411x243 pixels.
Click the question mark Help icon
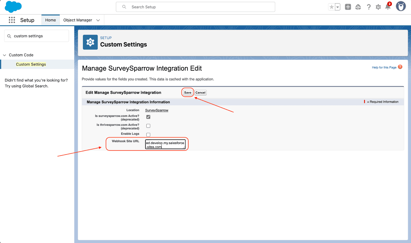point(369,7)
